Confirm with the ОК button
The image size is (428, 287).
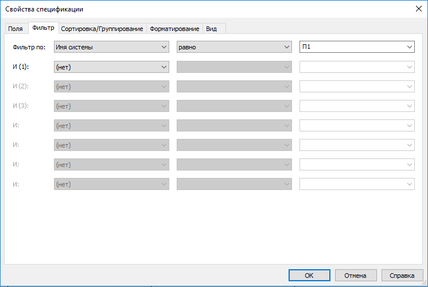click(x=309, y=276)
